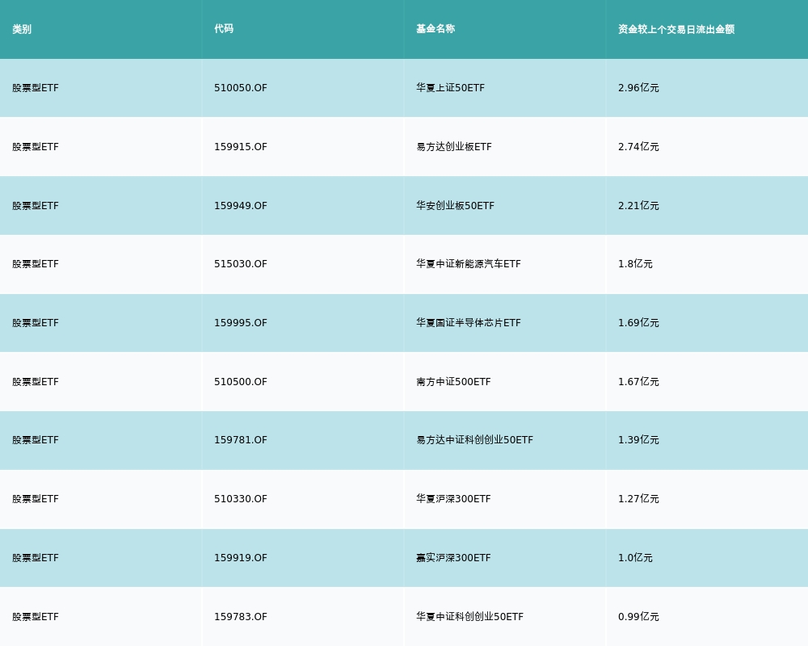Click outflow amount 1.39亿元

point(638,440)
